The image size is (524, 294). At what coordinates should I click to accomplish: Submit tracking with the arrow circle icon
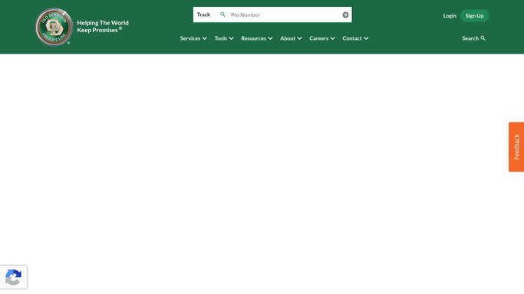tap(345, 15)
